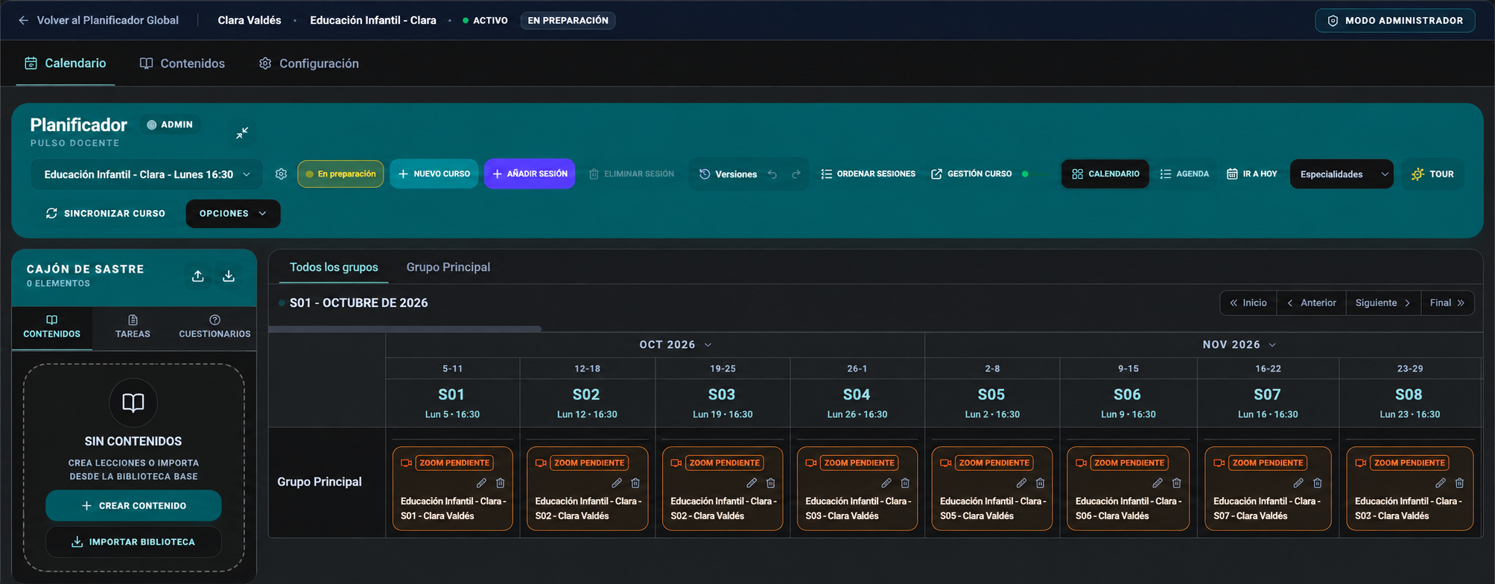The image size is (1495, 584).
Task: Delete the S06 session card
Action: coord(1177,483)
